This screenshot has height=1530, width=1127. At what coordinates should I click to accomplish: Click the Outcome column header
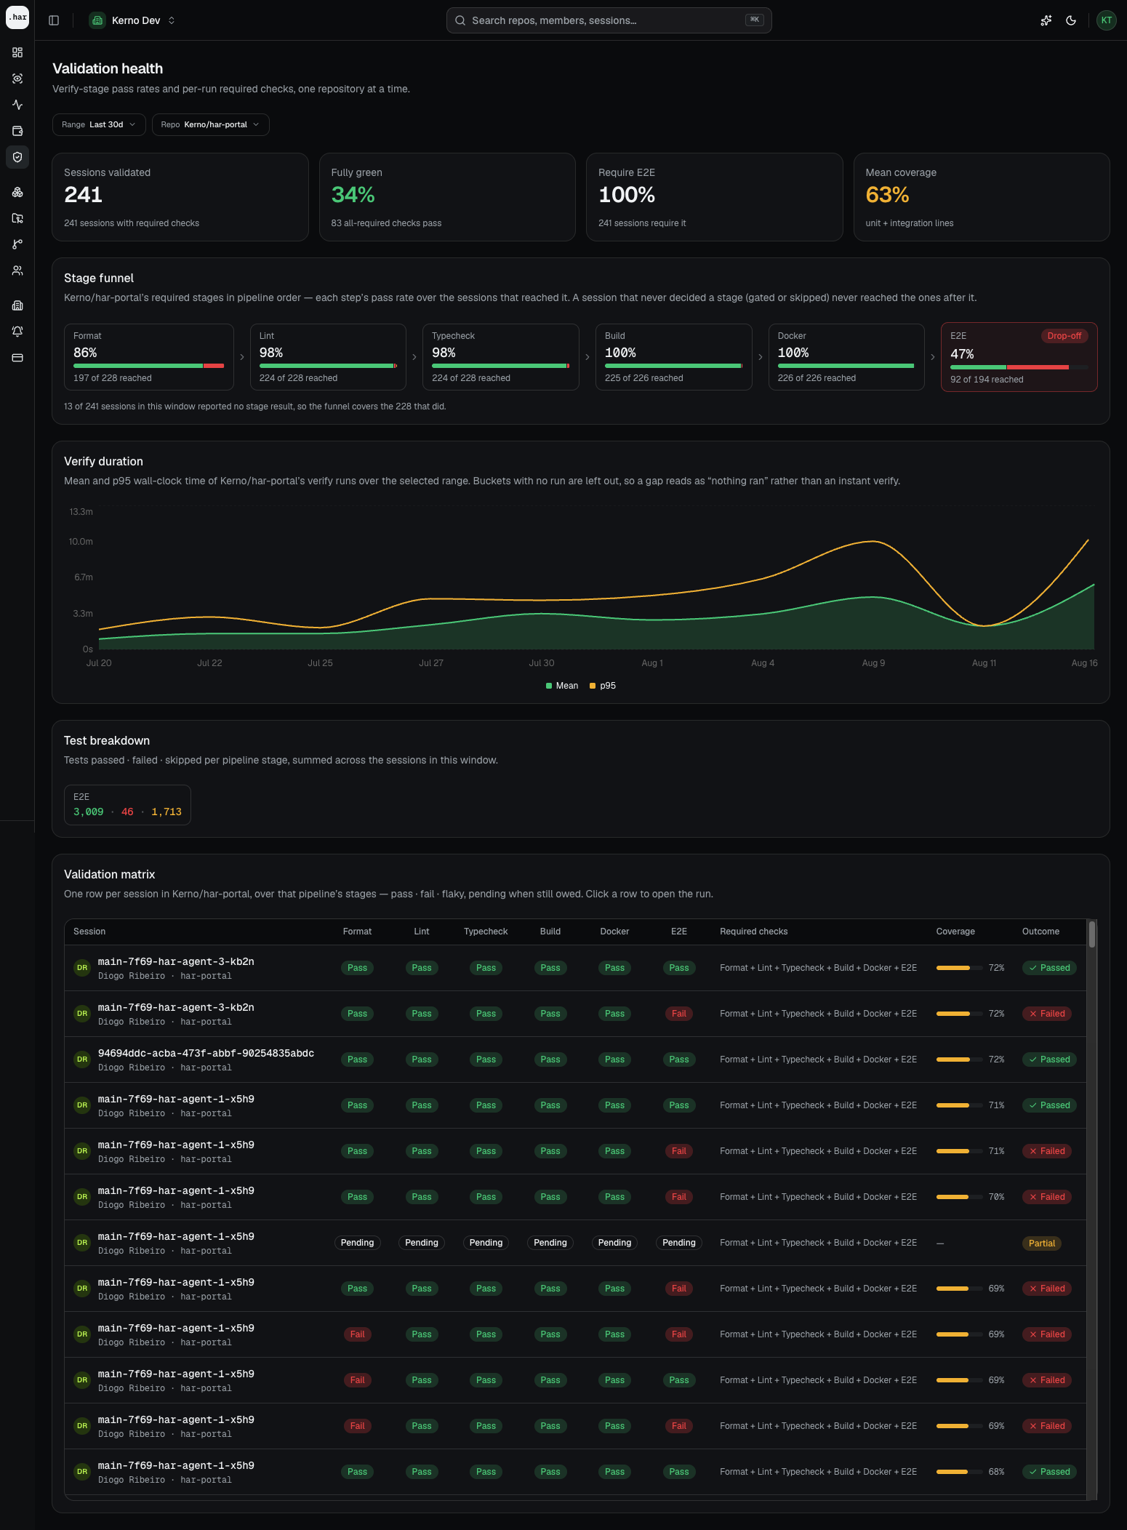(x=1040, y=932)
